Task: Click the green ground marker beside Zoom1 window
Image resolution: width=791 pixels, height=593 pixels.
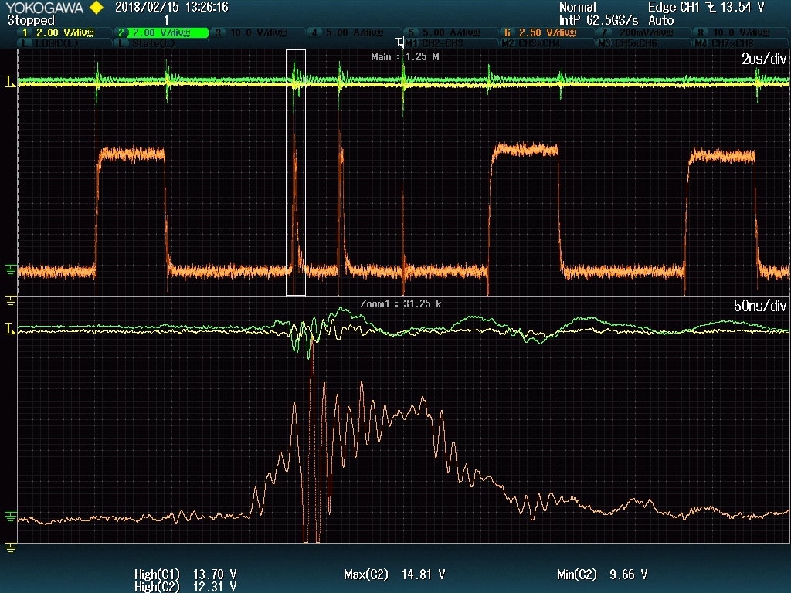Action: [10, 517]
